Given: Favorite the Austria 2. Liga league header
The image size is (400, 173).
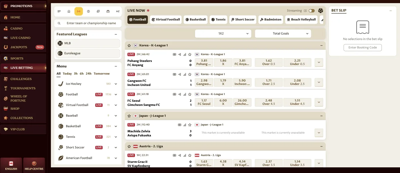Looking at the screenshot, I should click(129, 146).
